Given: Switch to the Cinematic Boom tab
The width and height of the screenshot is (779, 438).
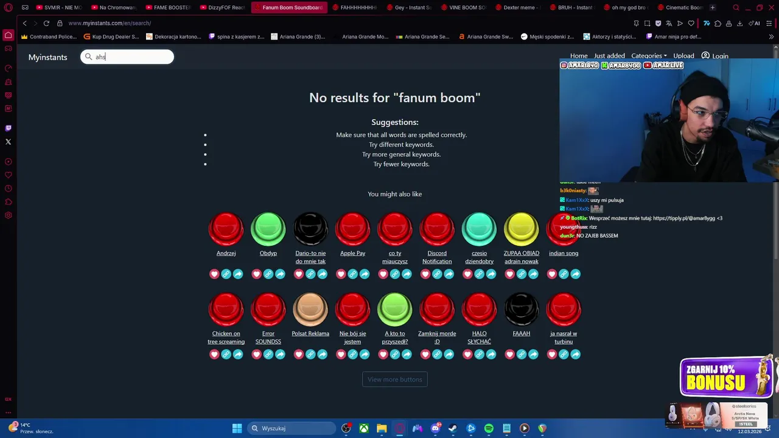Looking at the screenshot, I should pyautogui.click(x=679, y=8).
